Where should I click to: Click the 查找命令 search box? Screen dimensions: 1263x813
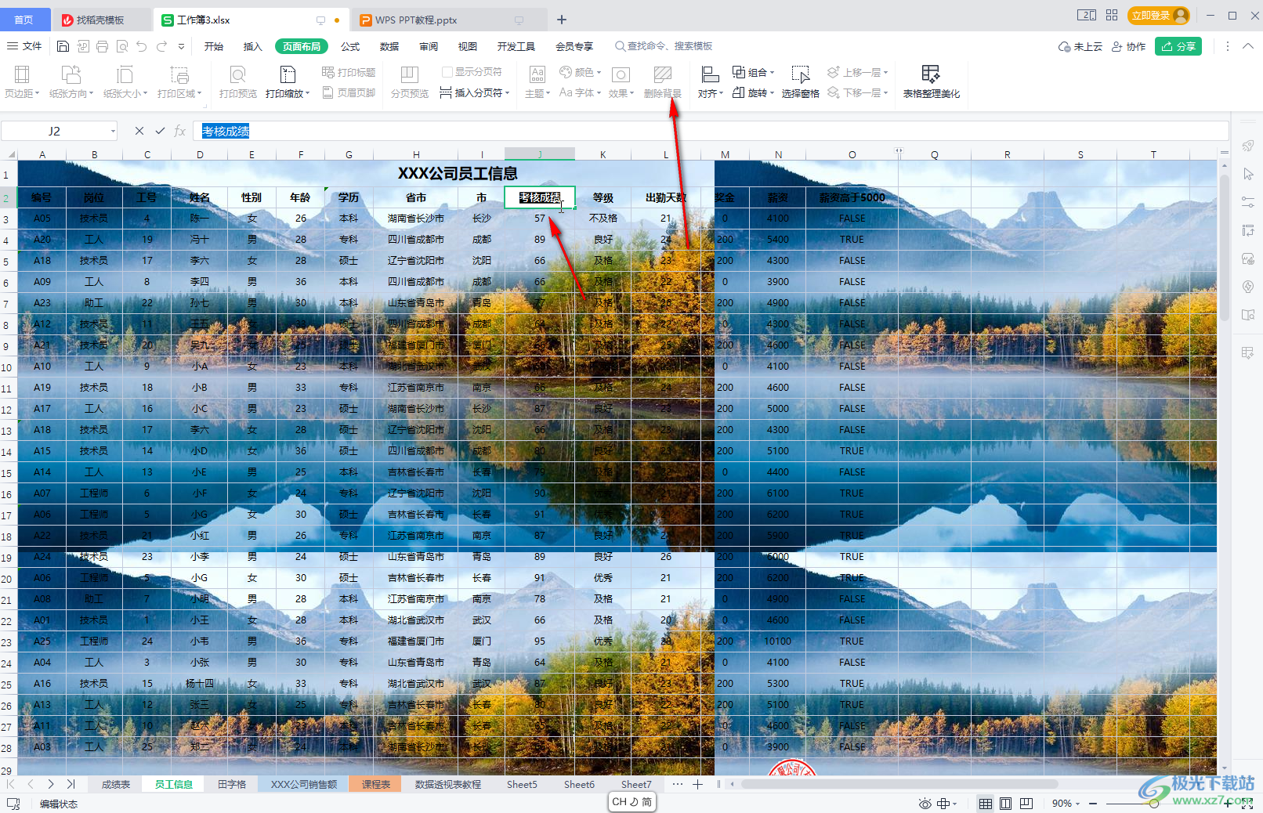[664, 46]
